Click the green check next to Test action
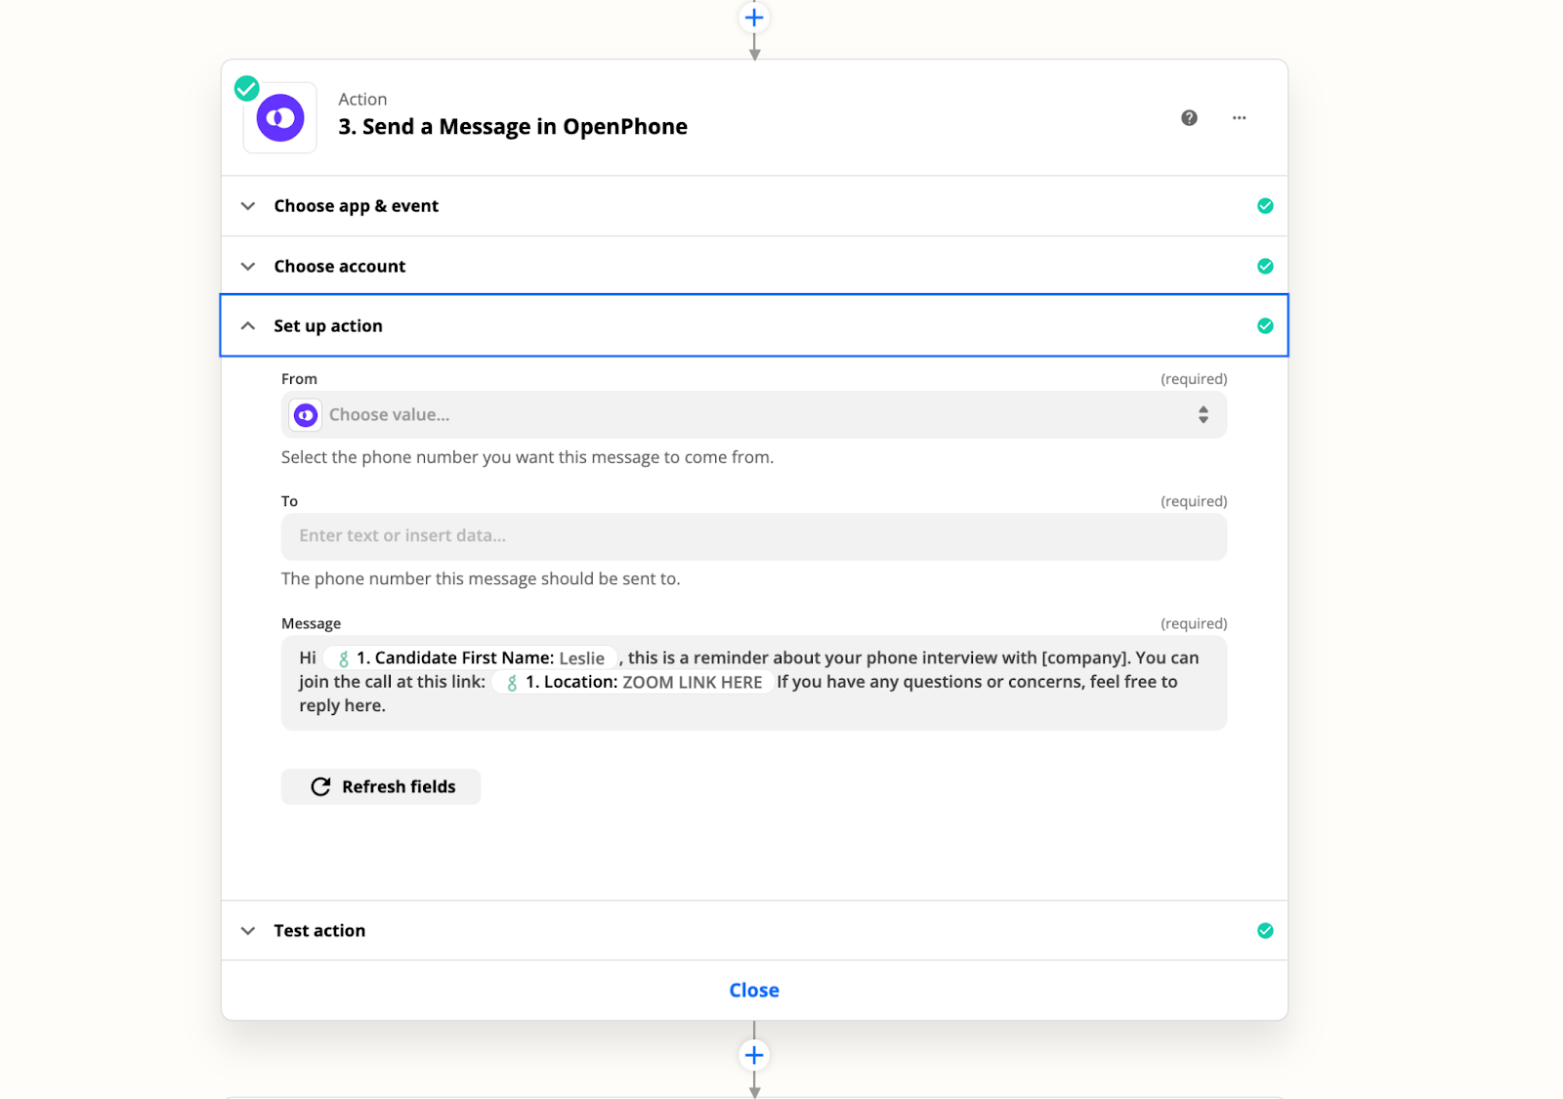Viewport: 1563px width, 1099px height. [x=1265, y=931]
